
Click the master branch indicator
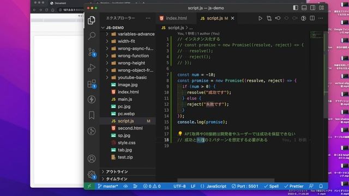point(108,186)
